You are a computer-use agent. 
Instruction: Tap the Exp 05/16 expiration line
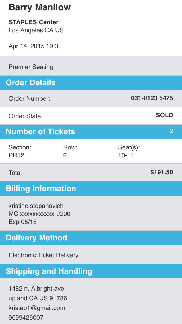[x=23, y=222]
